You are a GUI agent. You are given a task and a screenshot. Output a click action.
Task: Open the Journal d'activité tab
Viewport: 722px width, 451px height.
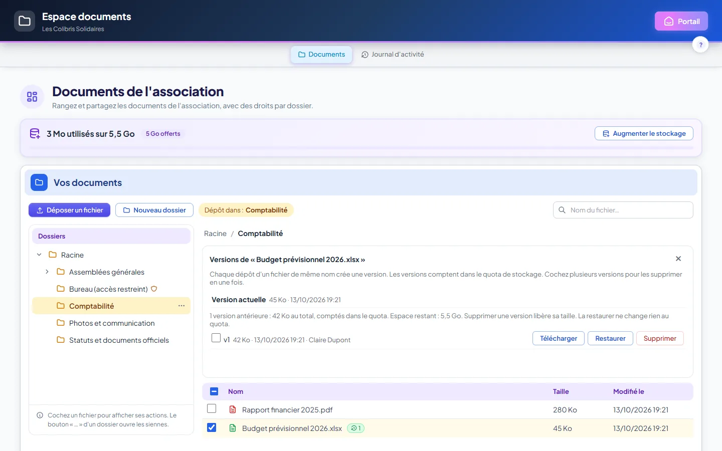[x=393, y=54]
